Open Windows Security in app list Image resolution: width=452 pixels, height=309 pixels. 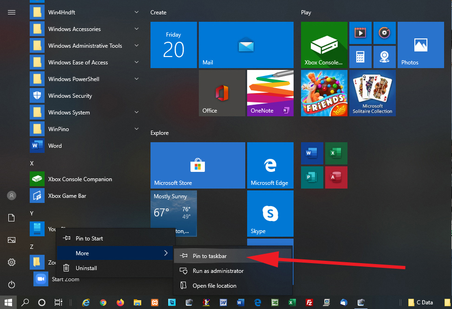coord(85,96)
